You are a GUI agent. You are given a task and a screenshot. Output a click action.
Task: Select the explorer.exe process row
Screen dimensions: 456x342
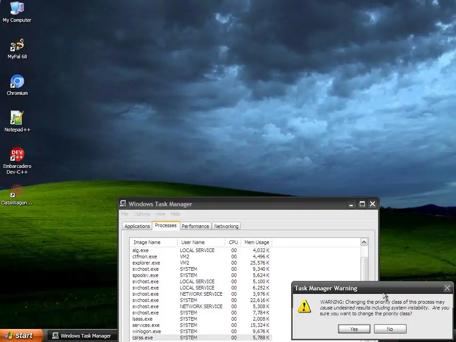click(201, 263)
